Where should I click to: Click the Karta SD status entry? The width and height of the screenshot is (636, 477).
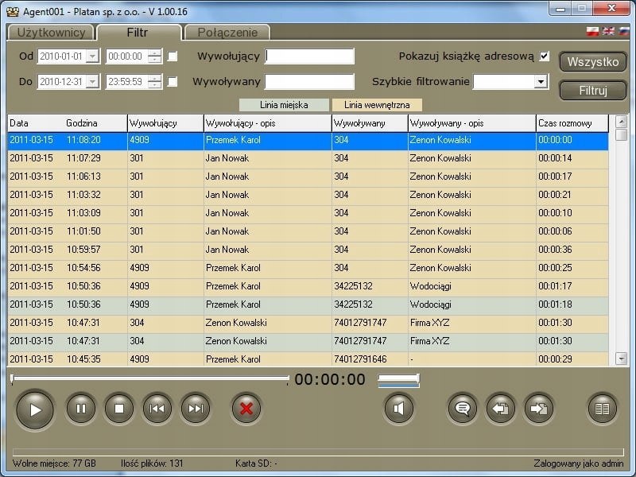click(x=256, y=463)
